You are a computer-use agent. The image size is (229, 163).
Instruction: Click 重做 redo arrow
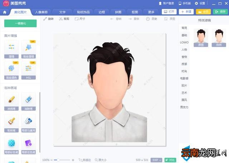coord(134,19)
